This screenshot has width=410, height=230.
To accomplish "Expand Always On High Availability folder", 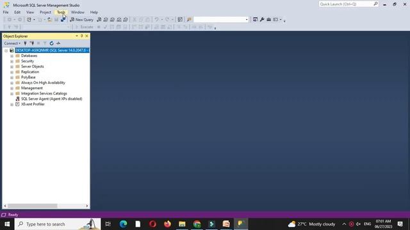I will click(x=12, y=82).
